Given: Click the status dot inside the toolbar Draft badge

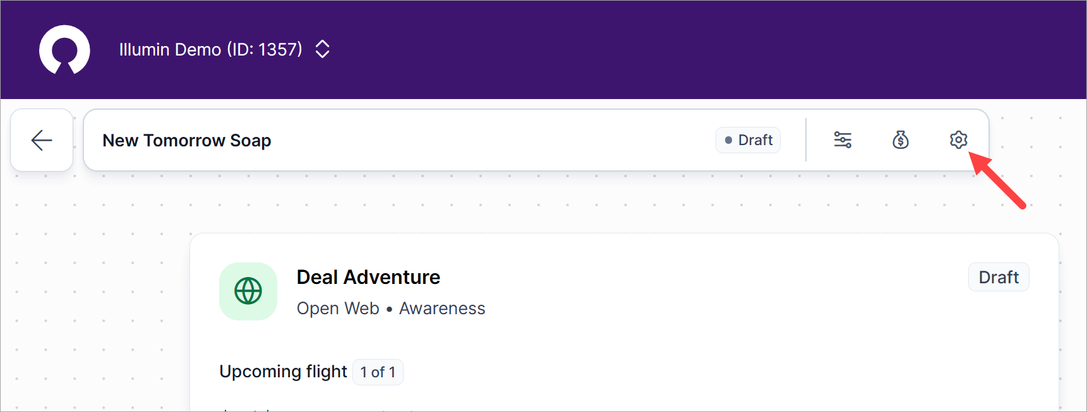Looking at the screenshot, I should click(x=728, y=140).
